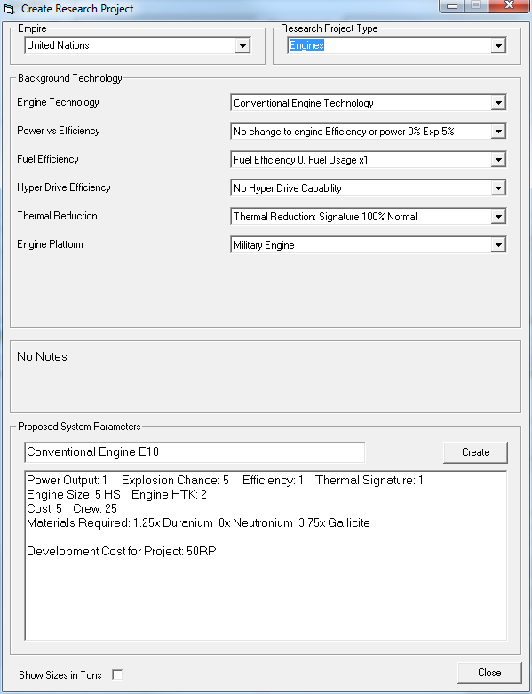Open the Empire dropdown arrow
Image resolution: width=532 pixels, height=694 pixels.
242,45
